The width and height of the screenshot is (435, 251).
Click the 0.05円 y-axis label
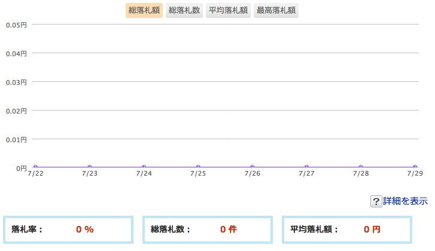pyautogui.click(x=16, y=25)
